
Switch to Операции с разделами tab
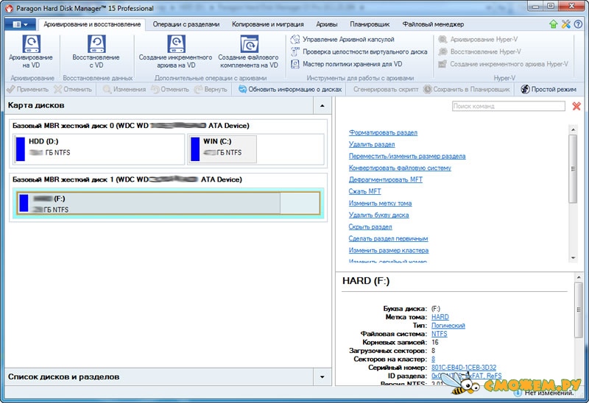pos(186,24)
